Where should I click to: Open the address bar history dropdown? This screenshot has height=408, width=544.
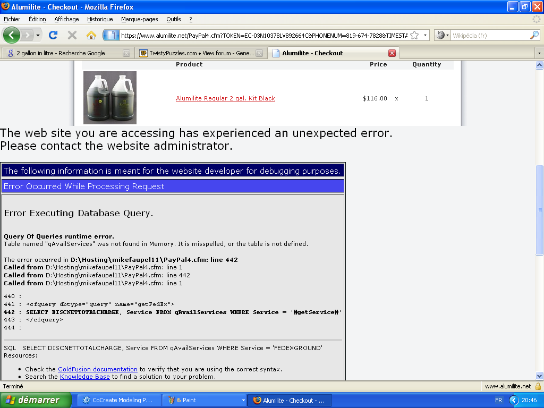point(425,36)
